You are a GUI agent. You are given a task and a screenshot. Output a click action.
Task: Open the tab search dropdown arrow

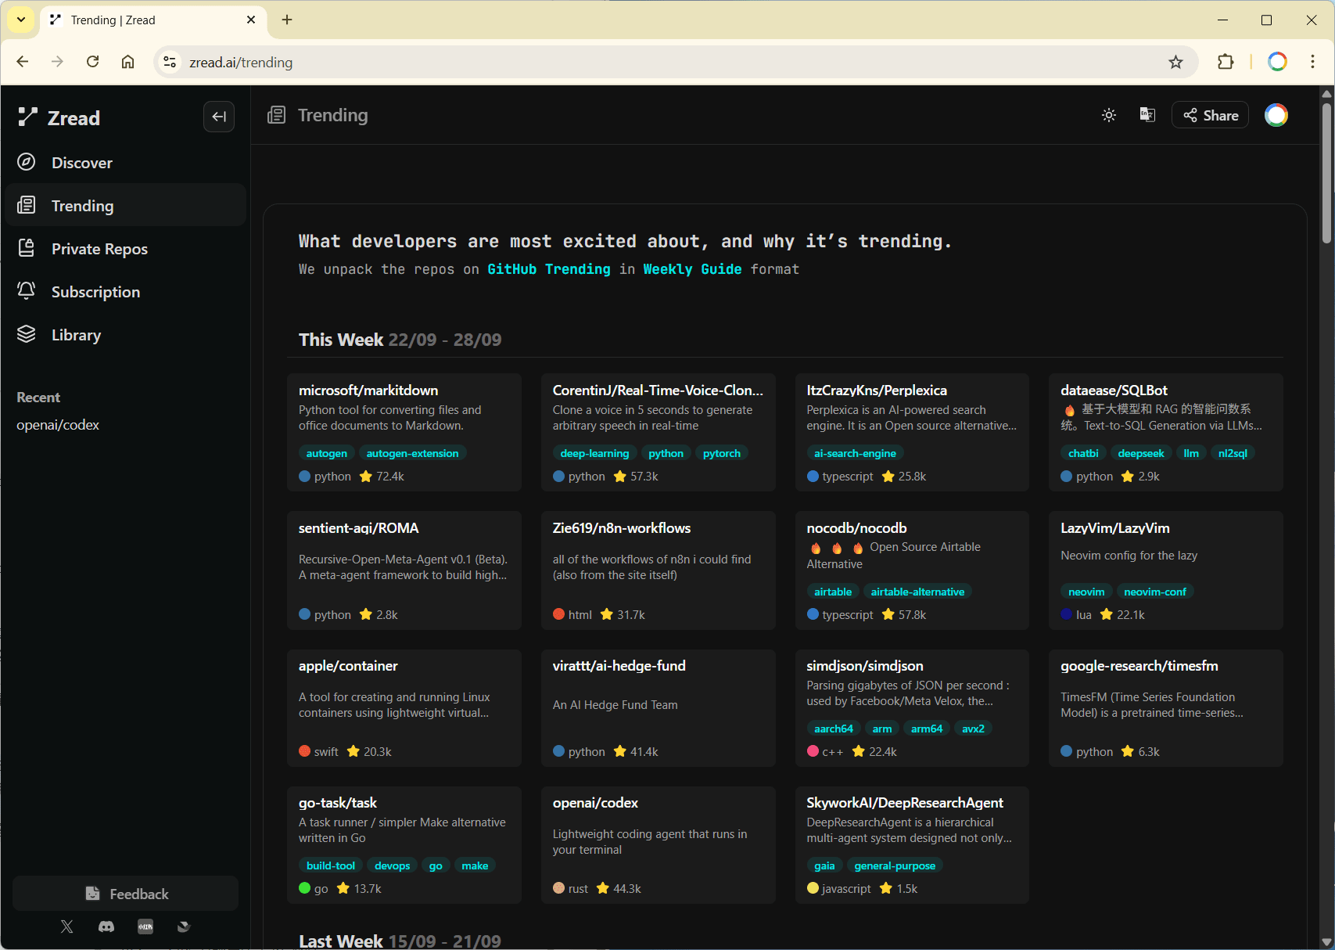pos(21,20)
